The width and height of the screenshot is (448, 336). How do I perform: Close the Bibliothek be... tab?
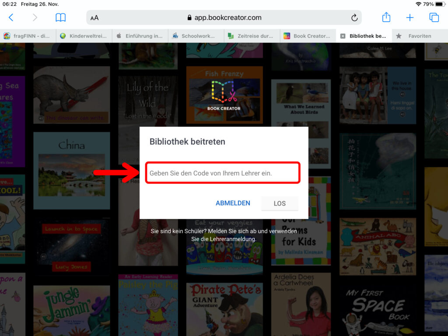pos(343,36)
